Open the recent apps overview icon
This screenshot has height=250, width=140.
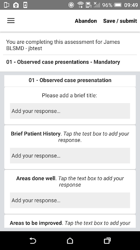click(107, 241)
